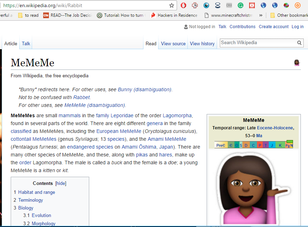Open the View history tab

click(202, 43)
